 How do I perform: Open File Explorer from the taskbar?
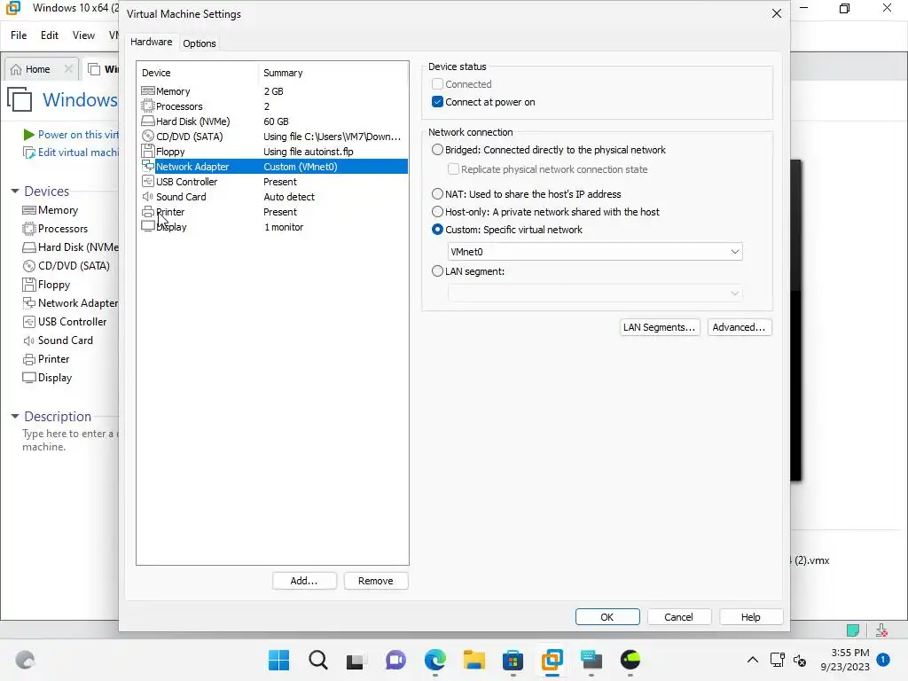pyautogui.click(x=474, y=660)
